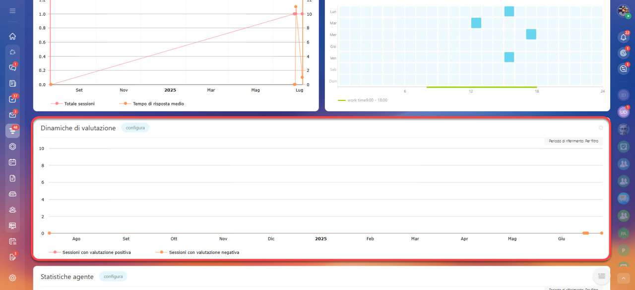The height and width of the screenshot is (290, 635).
Task: Open the P contact avatar in right sidebar
Action: (623, 250)
